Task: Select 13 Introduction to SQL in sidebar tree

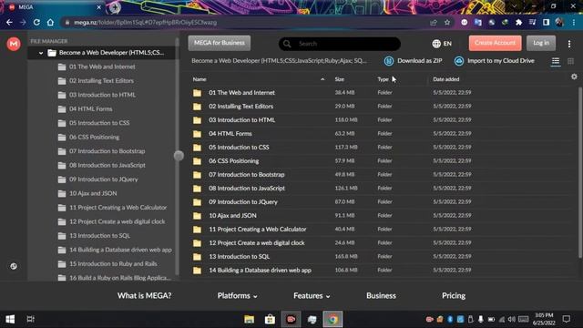Action: pos(99,236)
